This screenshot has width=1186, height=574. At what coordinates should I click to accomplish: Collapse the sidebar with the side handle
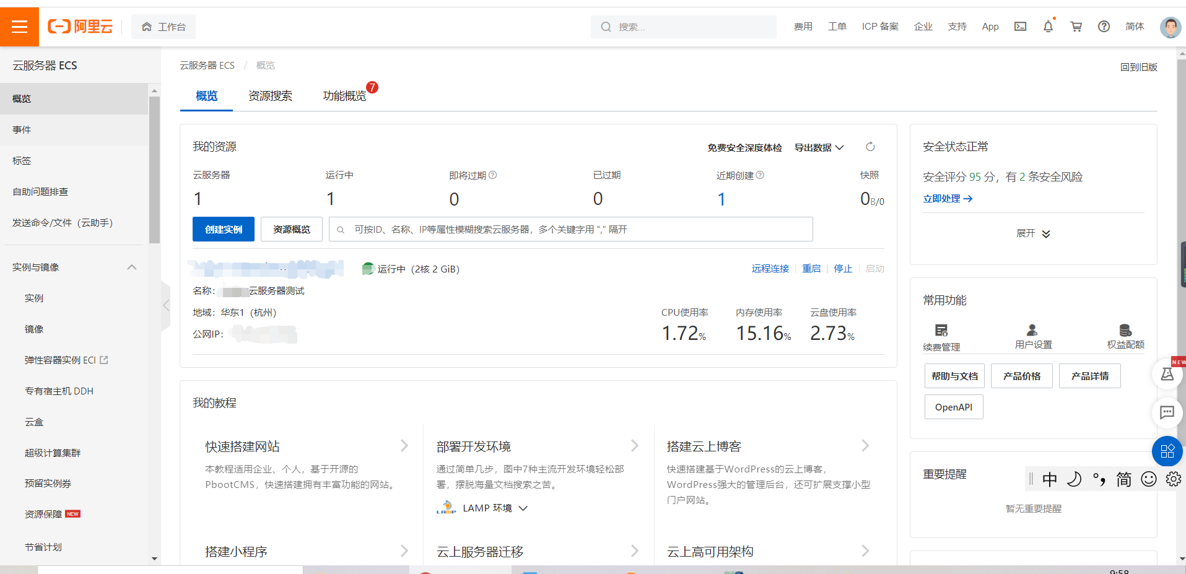click(166, 305)
